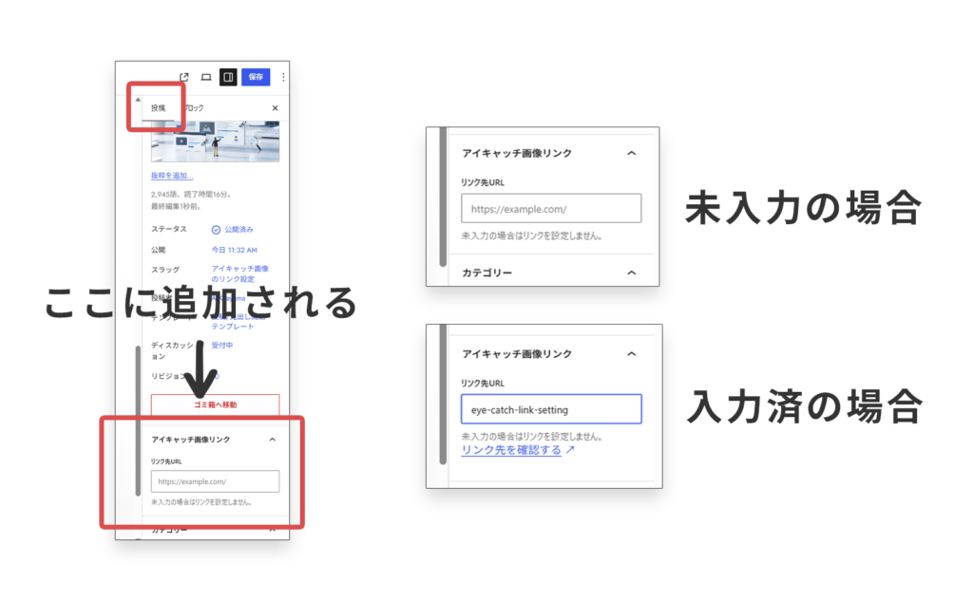The height and width of the screenshot is (601, 973).
Task: Click the リンク先URL label in 入力済 panel
Action: (483, 384)
